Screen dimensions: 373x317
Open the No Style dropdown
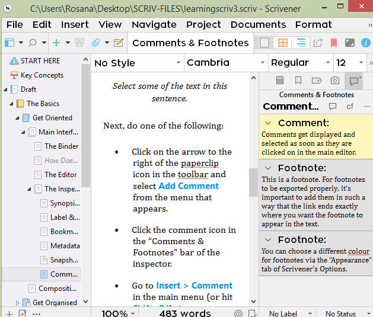(137, 63)
